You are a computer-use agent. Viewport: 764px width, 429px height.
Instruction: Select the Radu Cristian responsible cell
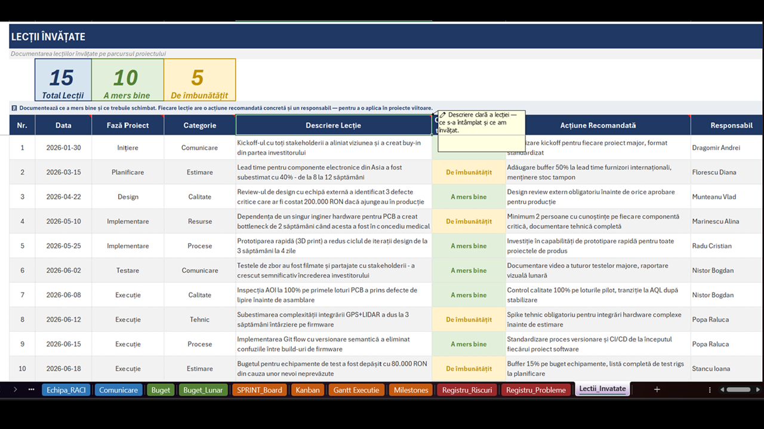click(727, 245)
